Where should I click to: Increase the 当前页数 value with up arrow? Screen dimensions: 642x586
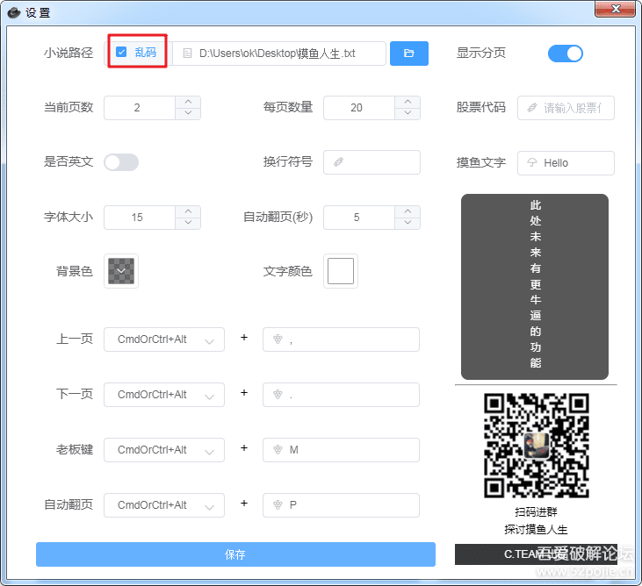[188, 102]
